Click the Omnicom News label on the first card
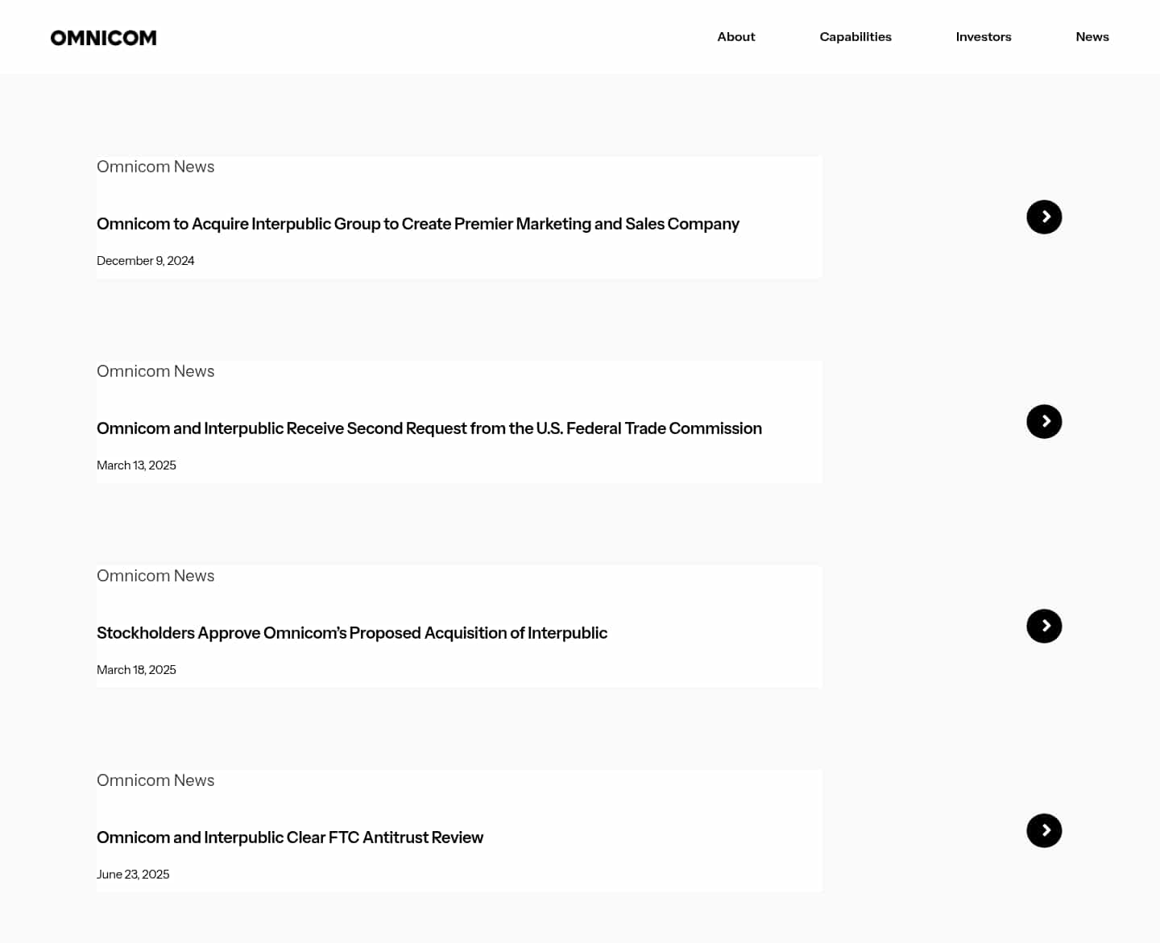Viewport: 1160px width, 943px height. click(155, 167)
